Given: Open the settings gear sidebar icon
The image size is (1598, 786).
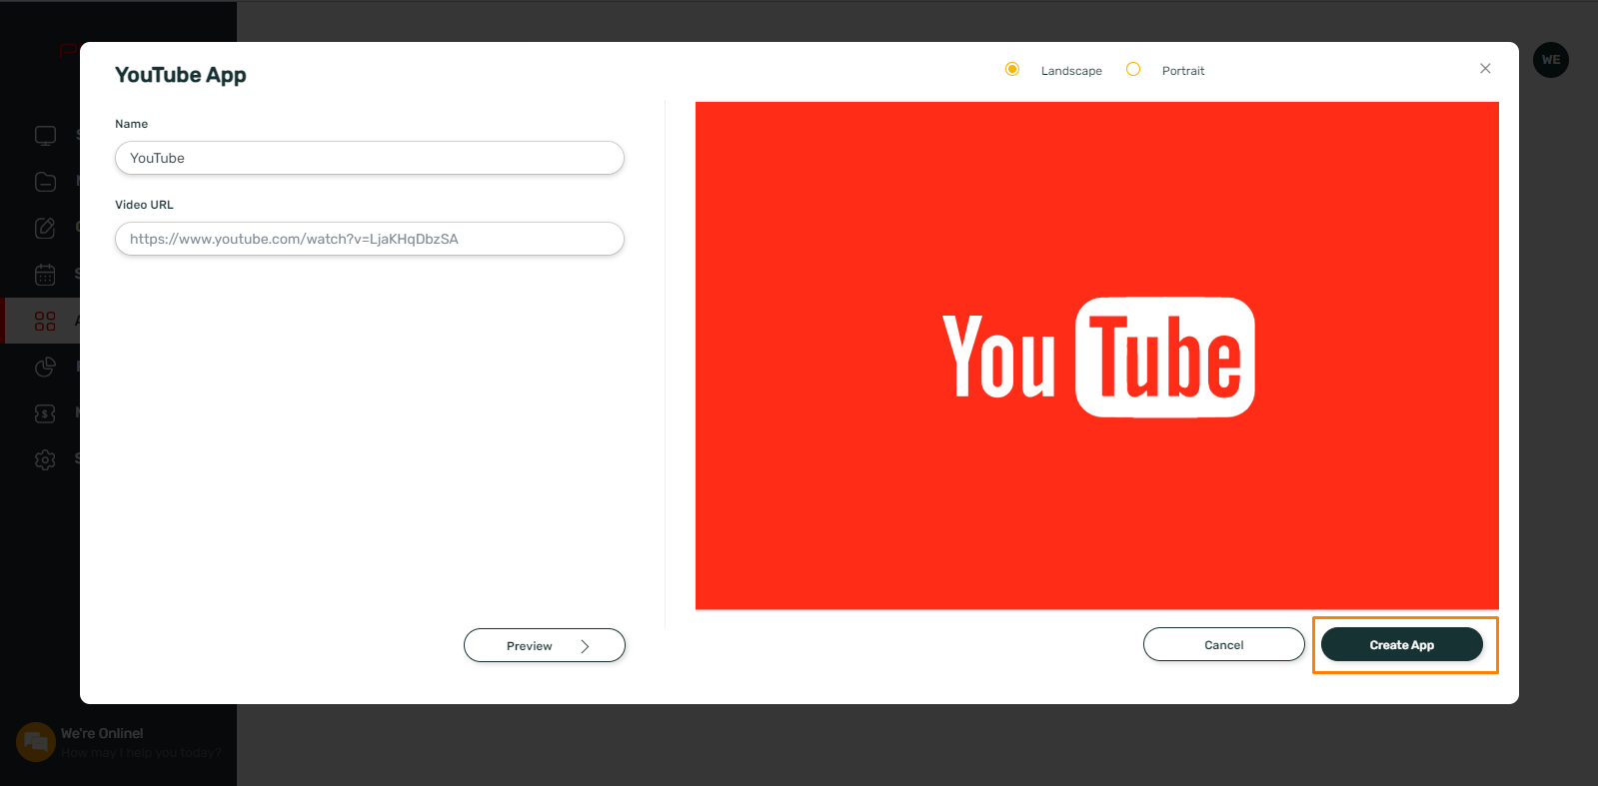Looking at the screenshot, I should pos(45,459).
